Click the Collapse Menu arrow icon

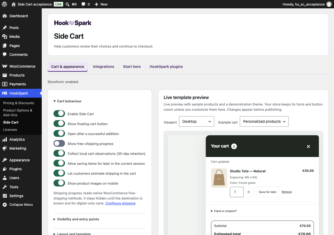tap(5, 205)
